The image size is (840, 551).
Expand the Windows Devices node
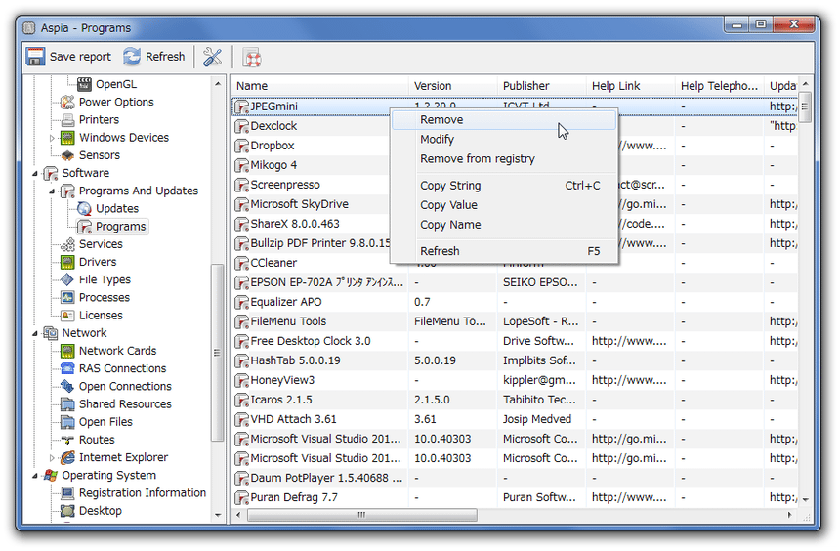(x=52, y=138)
